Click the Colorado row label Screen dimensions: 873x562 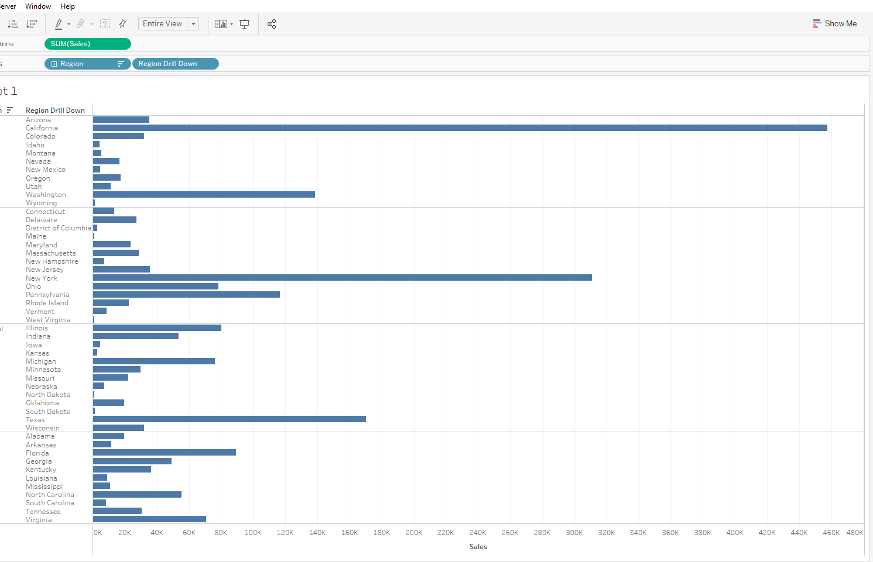(40, 136)
